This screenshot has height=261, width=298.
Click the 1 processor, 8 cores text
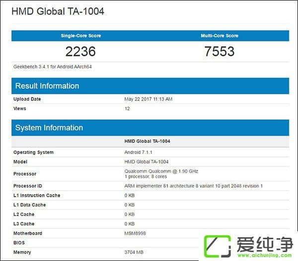coord(146,176)
